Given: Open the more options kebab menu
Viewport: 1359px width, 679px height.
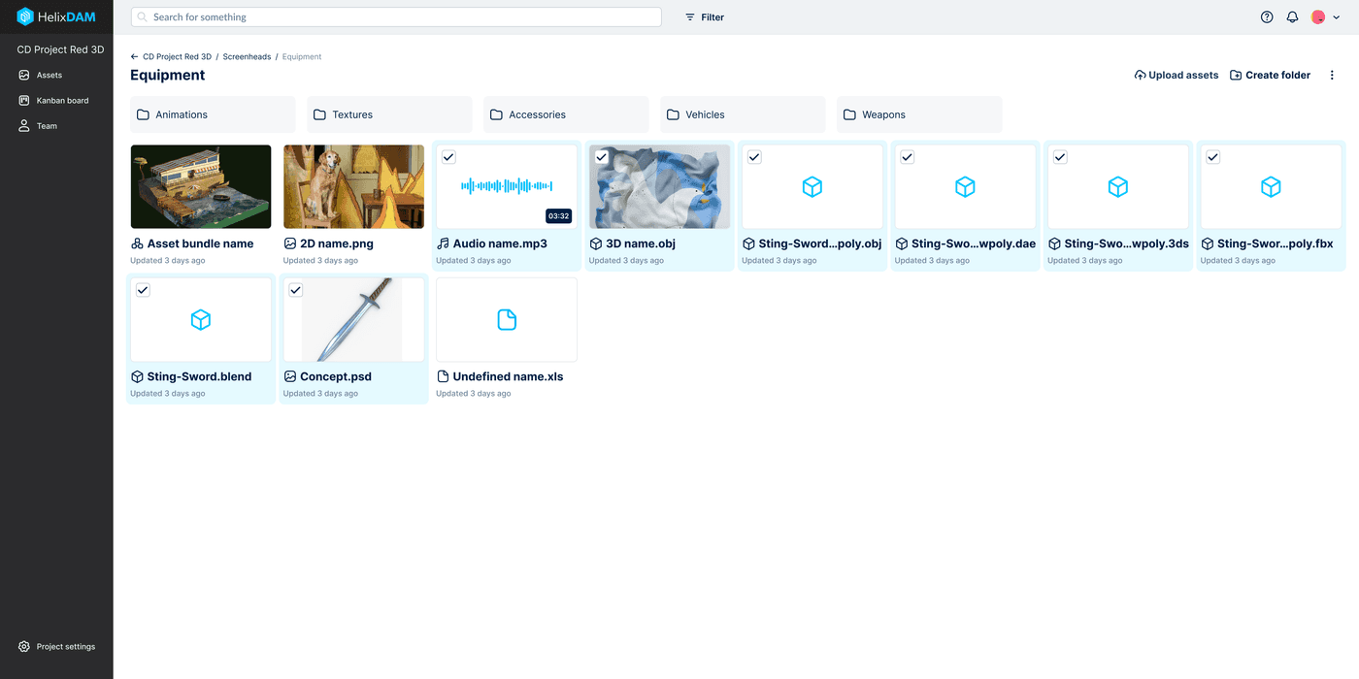Looking at the screenshot, I should (1332, 75).
